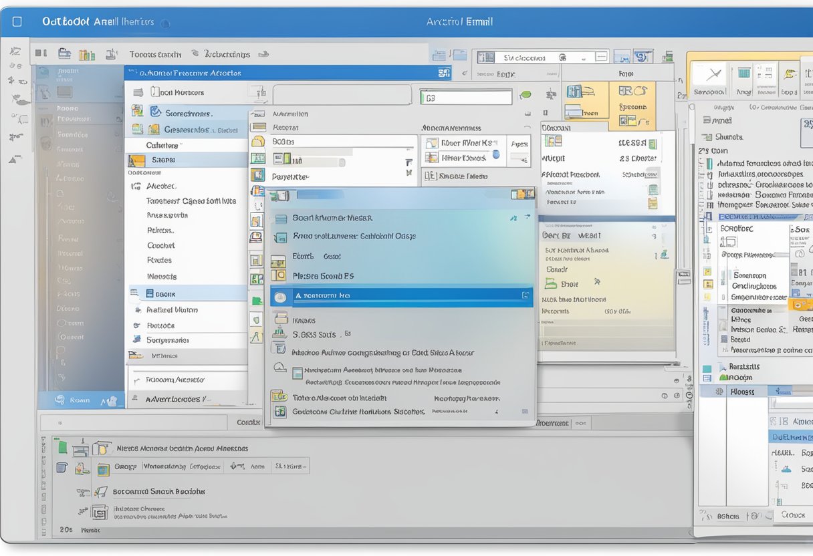Click the books icon in the top toolbar
The image size is (813, 556).
87,55
